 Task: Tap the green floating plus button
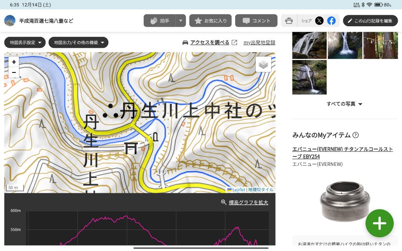pyautogui.click(x=379, y=223)
